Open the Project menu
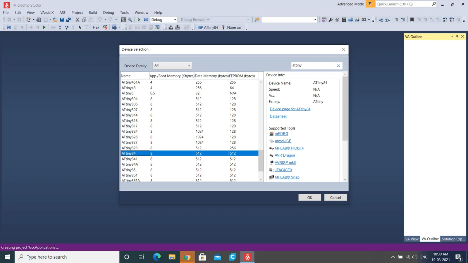468x263 pixels. click(77, 13)
